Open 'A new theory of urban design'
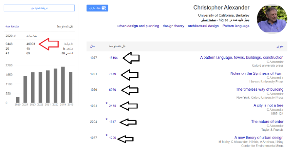The height and width of the screenshot is (150, 301). click(259, 138)
